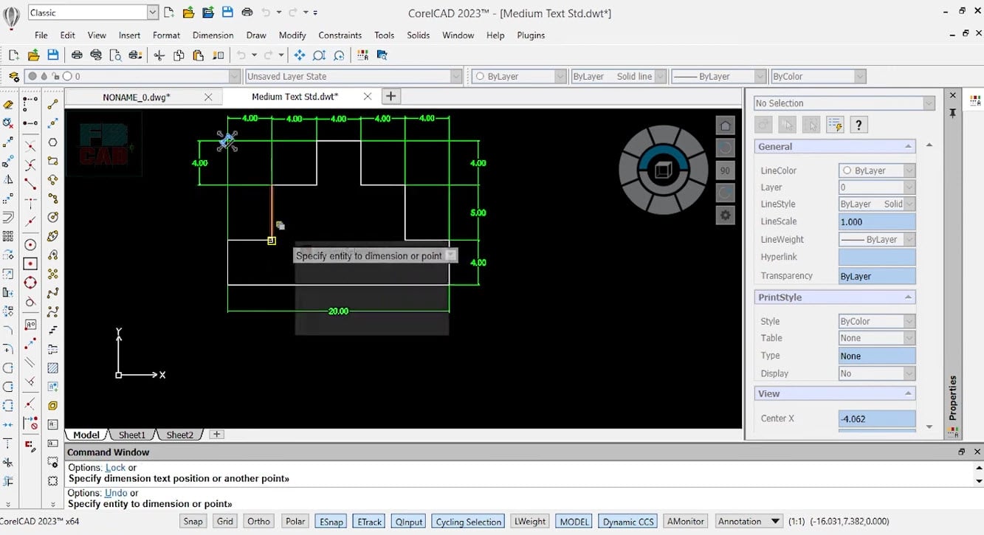The height and width of the screenshot is (535, 984).
Task: Toggle ETrack in status bar
Action: (369, 521)
